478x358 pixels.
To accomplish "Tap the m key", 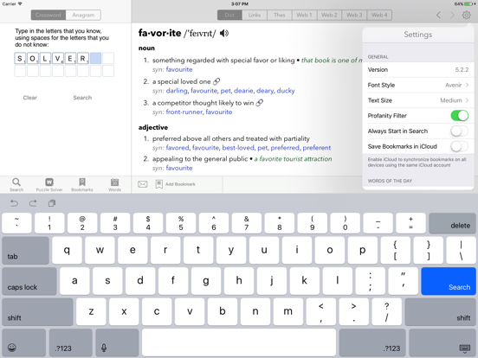I will tap(288, 311).
